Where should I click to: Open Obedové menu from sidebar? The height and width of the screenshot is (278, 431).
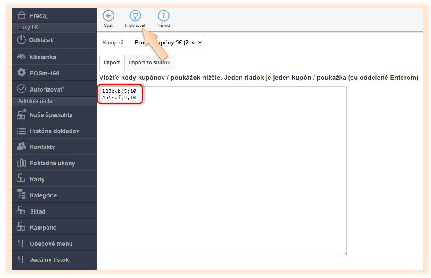51,244
